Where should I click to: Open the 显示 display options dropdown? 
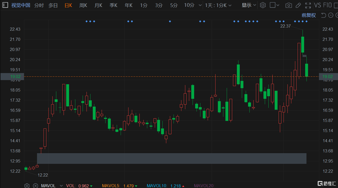tap(249, 5)
